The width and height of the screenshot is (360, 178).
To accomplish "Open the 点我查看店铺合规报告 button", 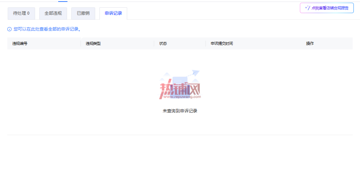I will (x=327, y=8).
